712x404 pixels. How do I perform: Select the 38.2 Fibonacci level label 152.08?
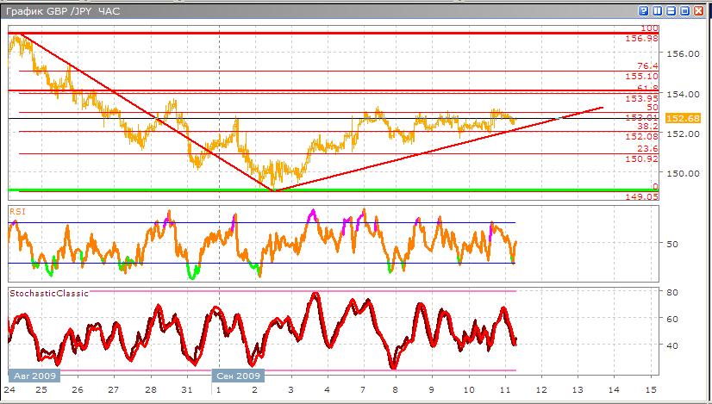(x=641, y=137)
